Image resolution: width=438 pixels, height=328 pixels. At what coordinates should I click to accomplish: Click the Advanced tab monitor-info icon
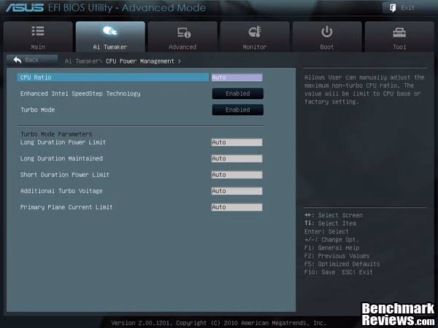tap(183, 33)
